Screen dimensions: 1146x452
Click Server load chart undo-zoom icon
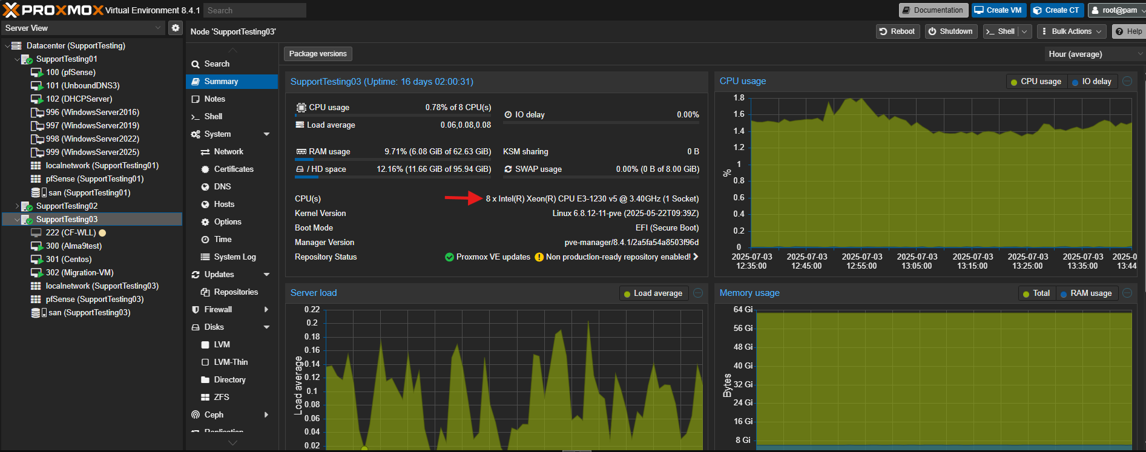click(x=698, y=293)
